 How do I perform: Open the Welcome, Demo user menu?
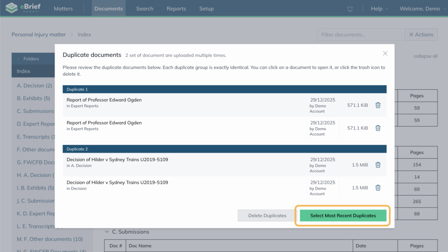click(x=422, y=9)
